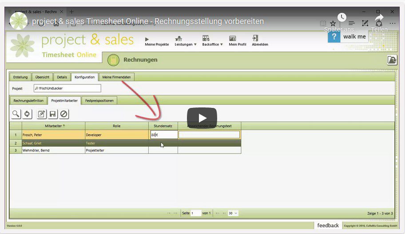
Task: Click the Stundensatz column header
Action: (163, 126)
